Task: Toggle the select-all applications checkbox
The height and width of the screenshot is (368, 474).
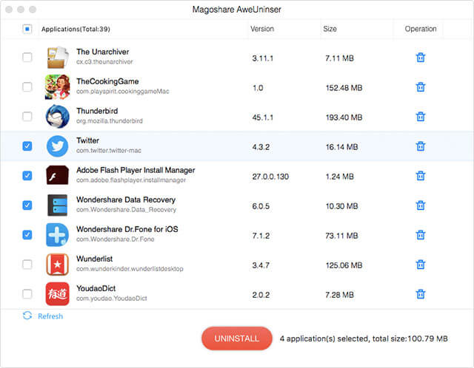Action: (x=27, y=29)
